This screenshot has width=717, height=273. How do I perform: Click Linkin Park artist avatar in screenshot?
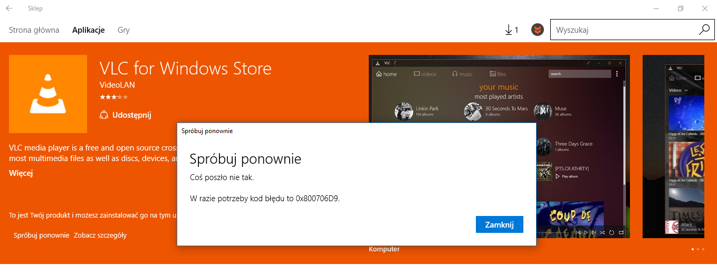click(x=404, y=111)
